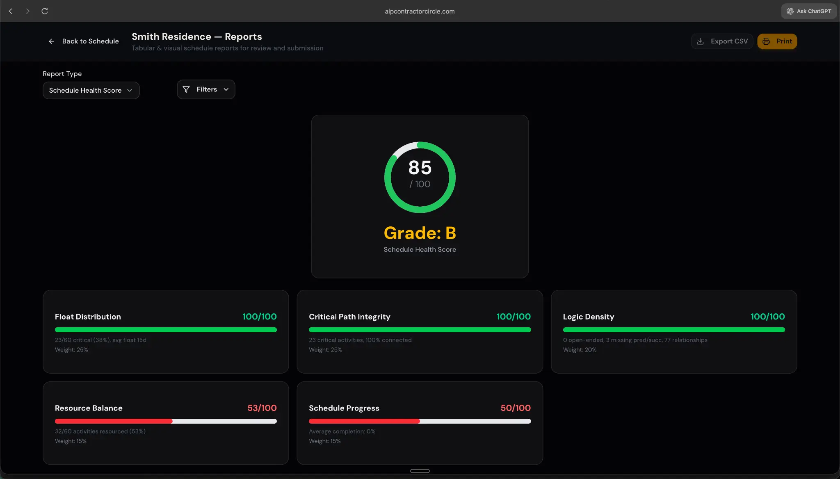The width and height of the screenshot is (840, 479).
Task: Click the Critical Path Integrity progress bar
Action: (420, 330)
